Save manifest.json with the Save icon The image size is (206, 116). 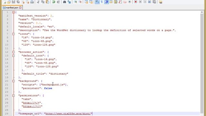[14, 2]
